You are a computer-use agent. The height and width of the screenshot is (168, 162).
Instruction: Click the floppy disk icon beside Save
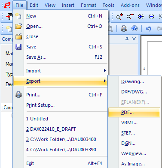[x=18, y=47]
